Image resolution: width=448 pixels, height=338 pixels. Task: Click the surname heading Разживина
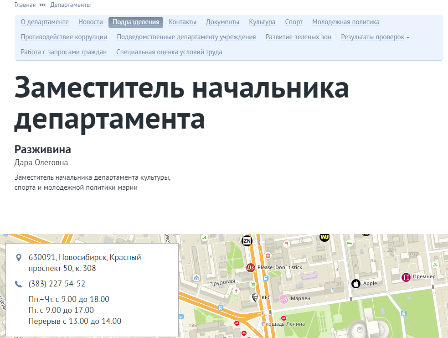pyautogui.click(x=42, y=150)
